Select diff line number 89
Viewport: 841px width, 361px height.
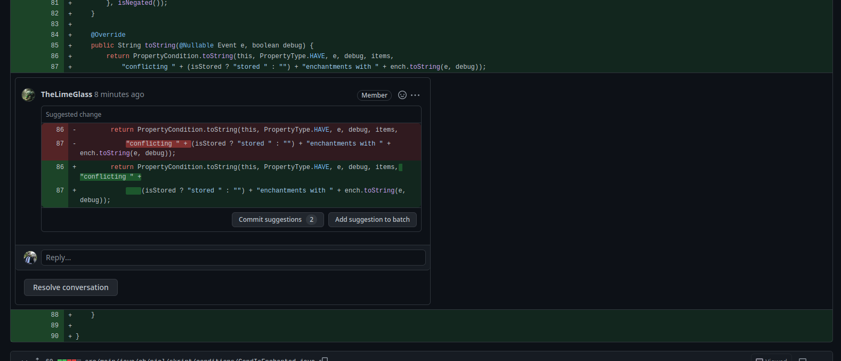click(x=55, y=325)
